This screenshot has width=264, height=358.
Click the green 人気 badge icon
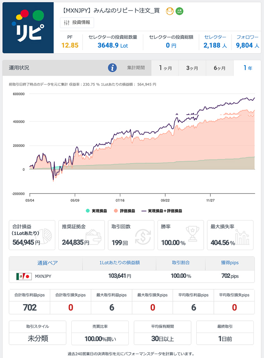179,11
